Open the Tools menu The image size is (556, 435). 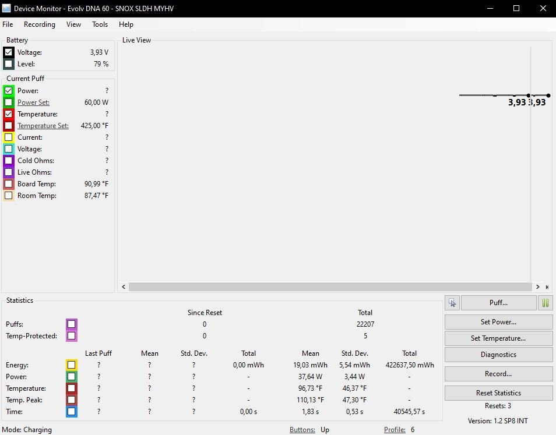click(100, 24)
